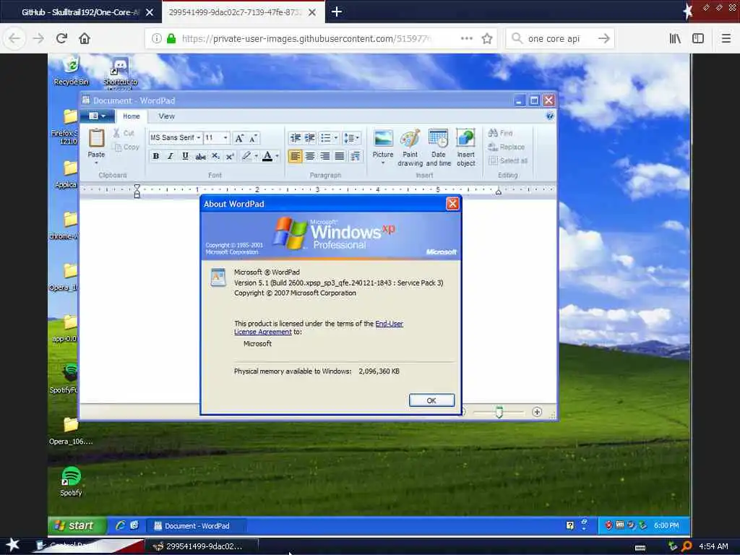This screenshot has height=555, width=740.
Task: Switch to the View ribbon tab
Action: [166, 116]
